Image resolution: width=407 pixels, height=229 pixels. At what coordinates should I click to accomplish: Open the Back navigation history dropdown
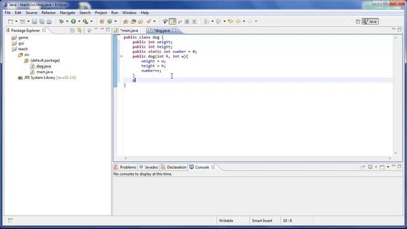pyautogui.click(x=244, y=22)
